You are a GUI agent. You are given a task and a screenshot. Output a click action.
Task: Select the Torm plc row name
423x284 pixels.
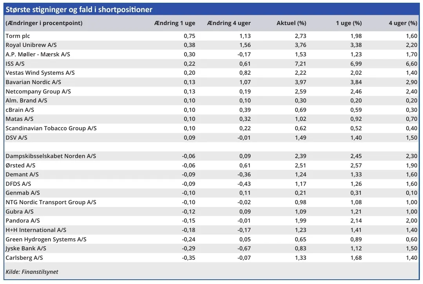pos(18,36)
